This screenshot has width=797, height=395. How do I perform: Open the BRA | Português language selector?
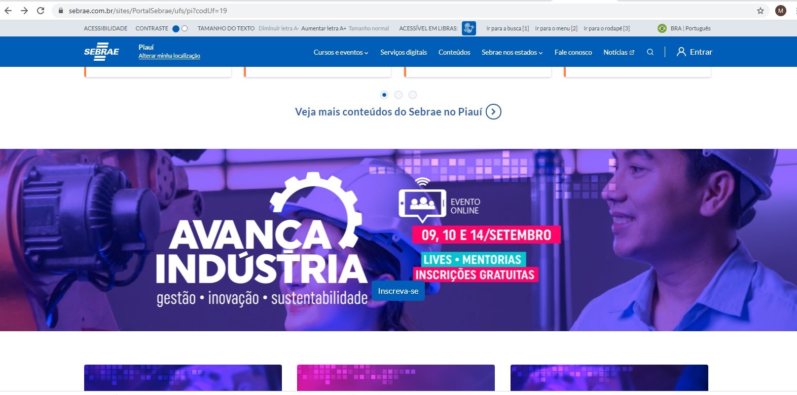coord(691,28)
